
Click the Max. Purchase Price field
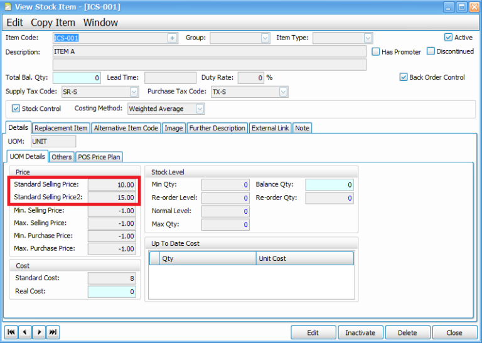click(x=112, y=249)
